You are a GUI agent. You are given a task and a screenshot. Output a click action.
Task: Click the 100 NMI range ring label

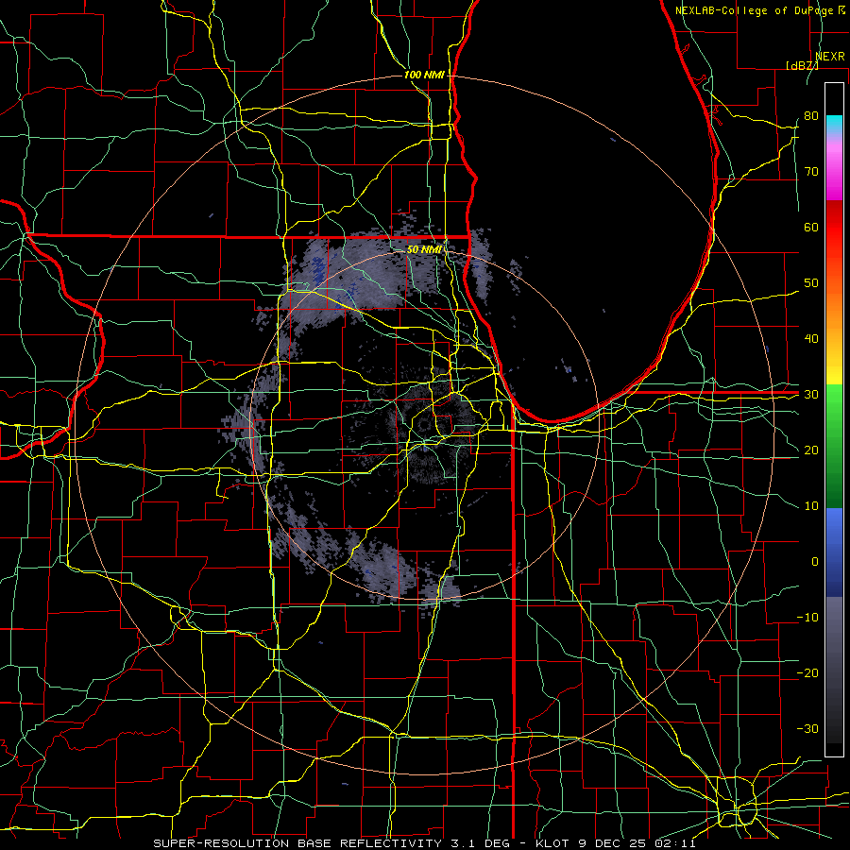point(424,75)
